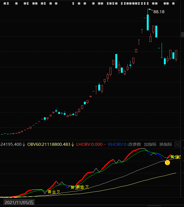Image resolution: width=184 pixels, height=207 pixels.
Task: Click the rightmost info star marker at top
Action: [x=173, y=4]
